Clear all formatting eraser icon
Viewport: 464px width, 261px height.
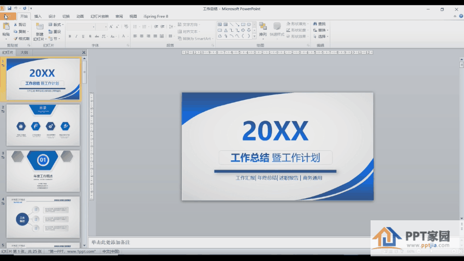tap(126, 27)
